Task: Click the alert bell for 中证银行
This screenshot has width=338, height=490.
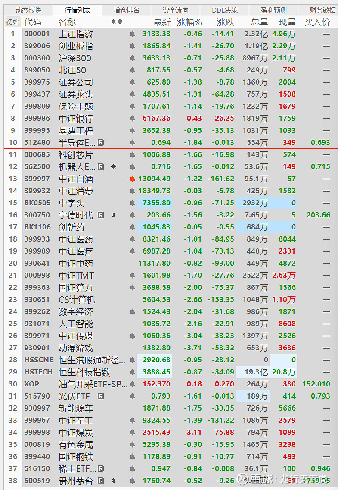Action: click(x=132, y=119)
